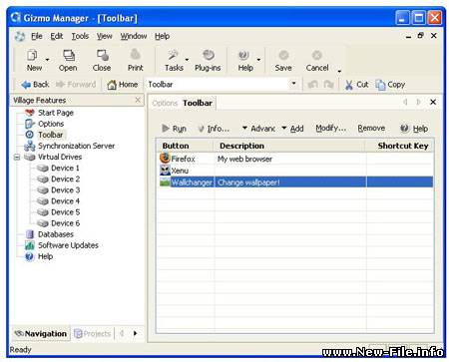Select Device 4 drive
Screen dimensions: 449x362
pyautogui.click(x=65, y=201)
